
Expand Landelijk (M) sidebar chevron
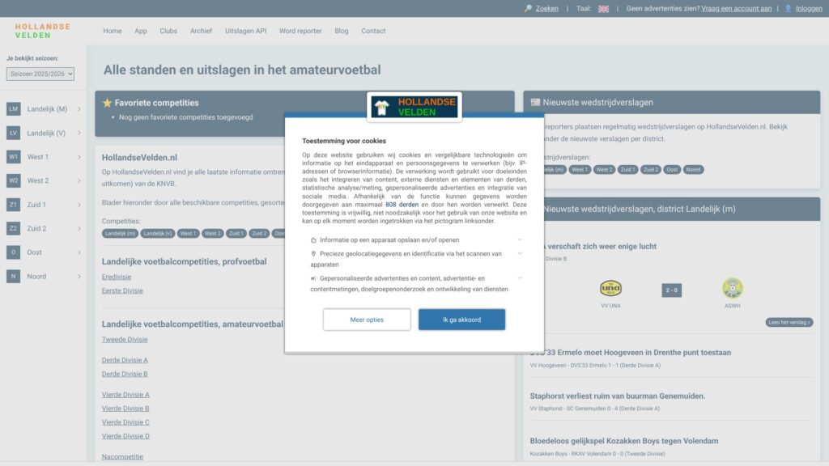79,109
